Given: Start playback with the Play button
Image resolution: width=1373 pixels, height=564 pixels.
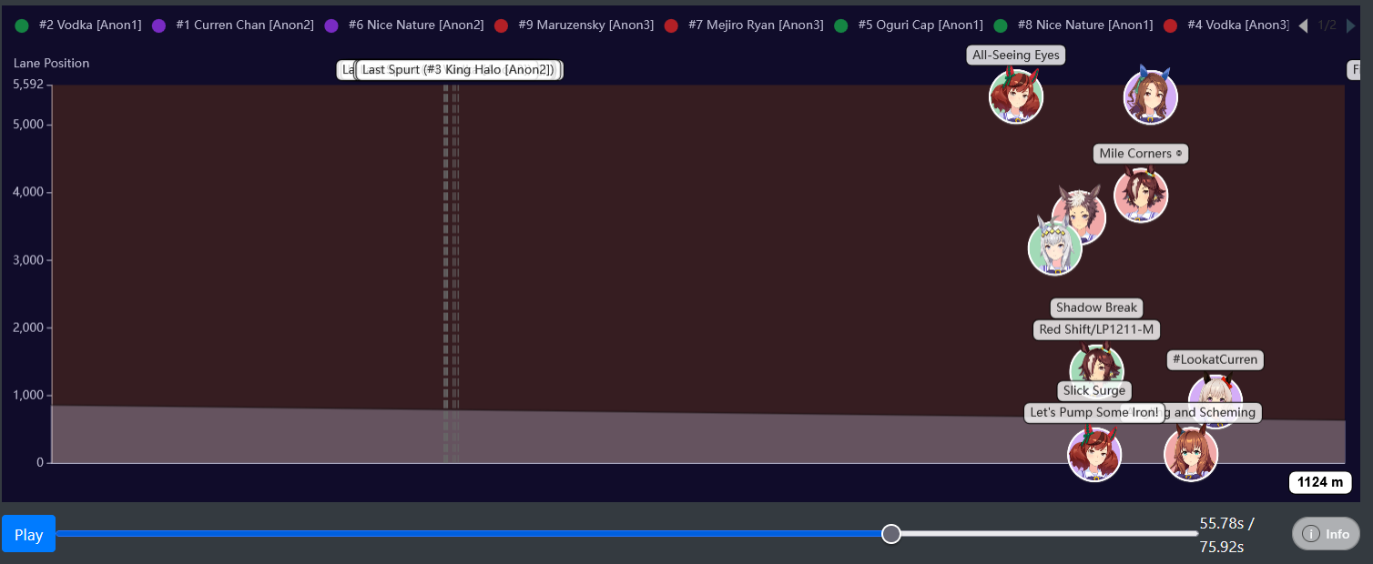Looking at the screenshot, I should coord(28,534).
